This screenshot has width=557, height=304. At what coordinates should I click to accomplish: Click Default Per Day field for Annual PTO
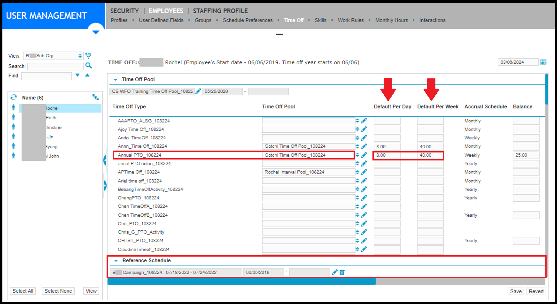(387, 155)
